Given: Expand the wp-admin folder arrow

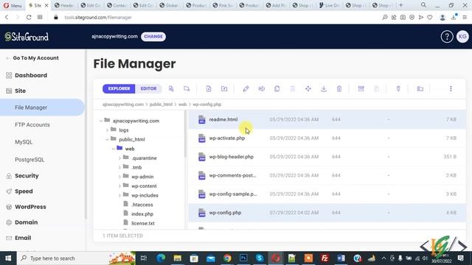Looking at the screenshot, I should pos(119,177).
